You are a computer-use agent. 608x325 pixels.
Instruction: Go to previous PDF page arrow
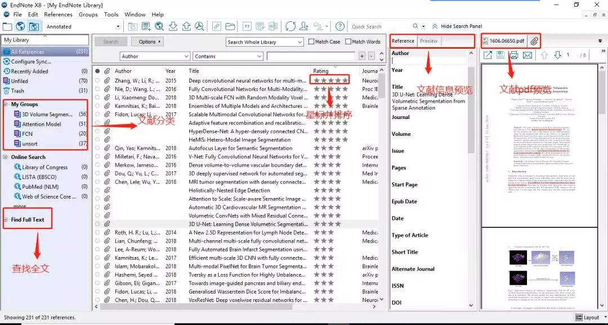click(544, 55)
